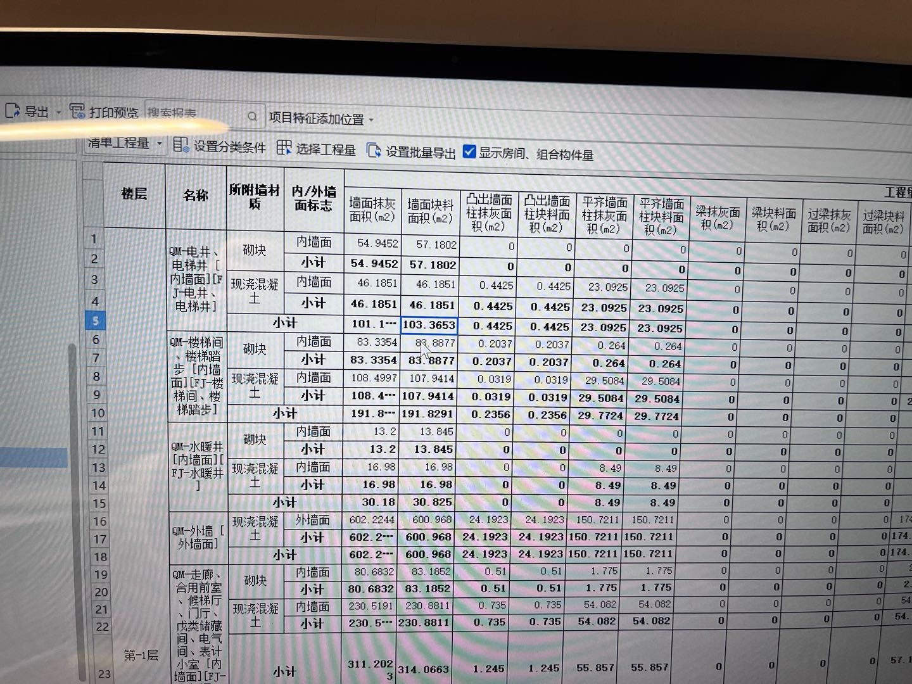Click 设置分类条件 button
The height and width of the screenshot is (684, 912).
tap(220, 146)
